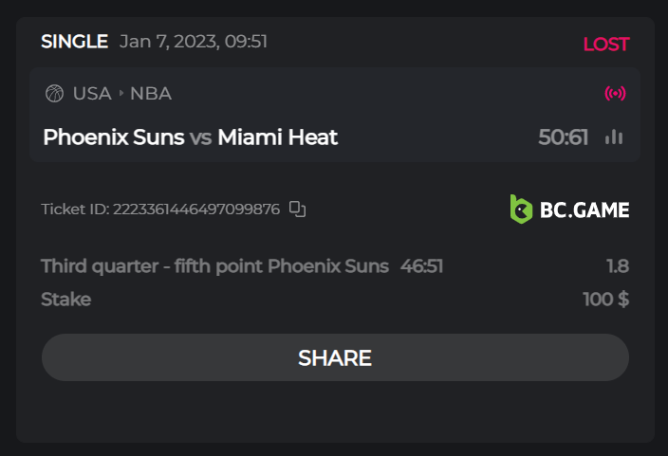The image size is (668, 456).
Task: Open the NBA league link
Action: [151, 93]
